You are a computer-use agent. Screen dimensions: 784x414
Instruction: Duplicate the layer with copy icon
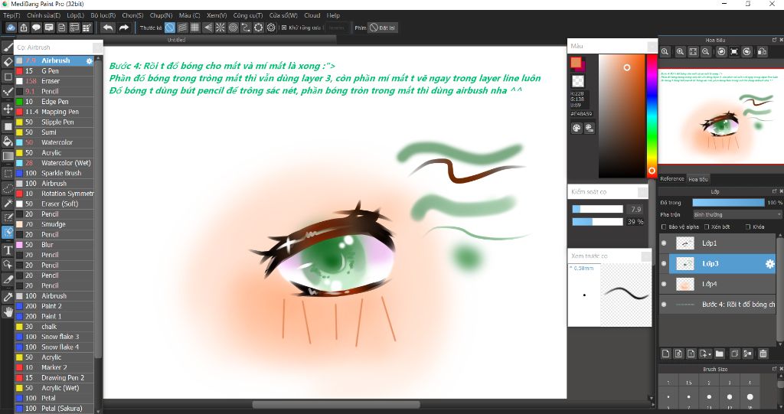tap(734, 354)
